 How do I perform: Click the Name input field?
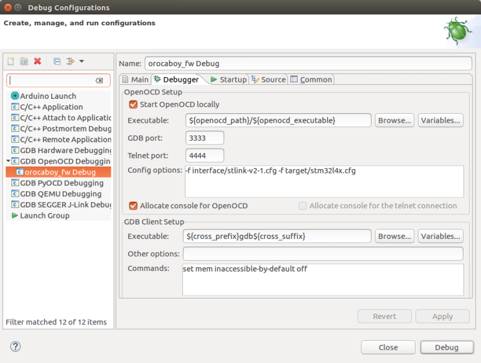[x=308, y=64]
